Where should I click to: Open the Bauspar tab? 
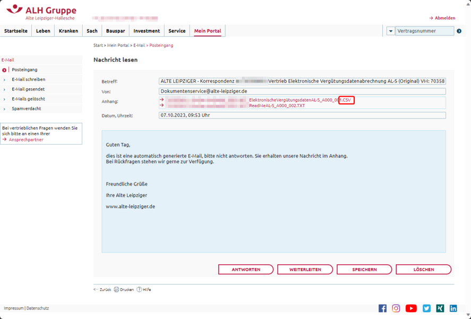pyautogui.click(x=115, y=31)
